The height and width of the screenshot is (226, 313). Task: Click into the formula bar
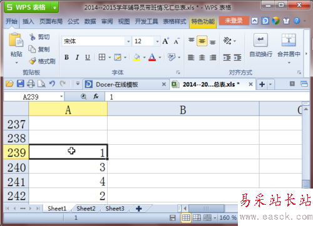(207, 97)
